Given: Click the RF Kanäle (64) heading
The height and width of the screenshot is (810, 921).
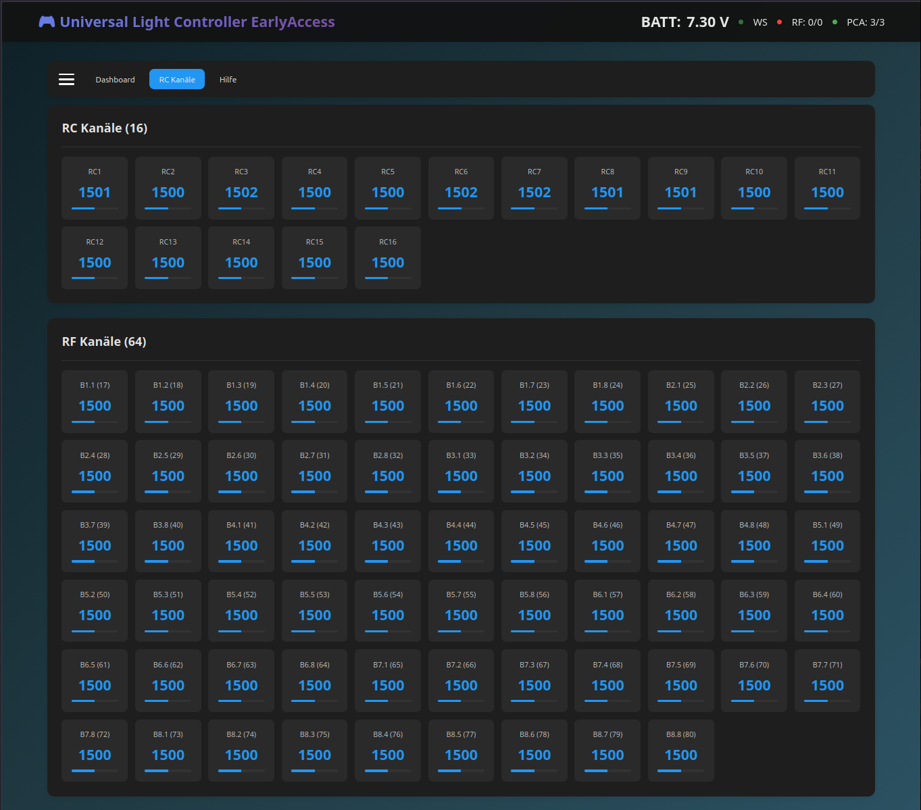Looking at the screenshot, I should [104, 342].
